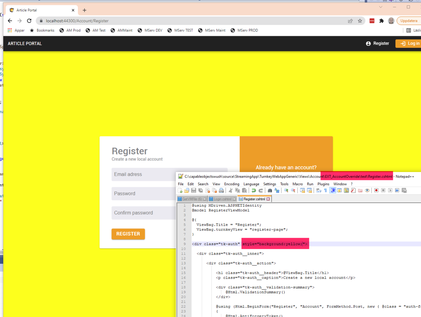Click the New file icon in Notepad++
The height and width of the screenshot is (317, 421).
coord(180,190)
